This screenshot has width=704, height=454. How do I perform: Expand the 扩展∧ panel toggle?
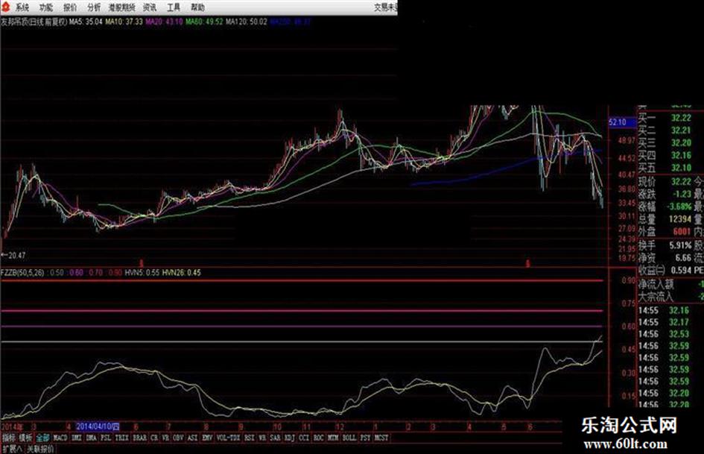tap(12, 449)
